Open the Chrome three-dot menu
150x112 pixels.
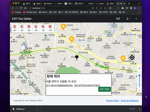tap(139, 8)
